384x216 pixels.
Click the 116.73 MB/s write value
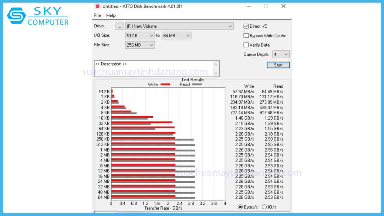[x=242, y=97]
